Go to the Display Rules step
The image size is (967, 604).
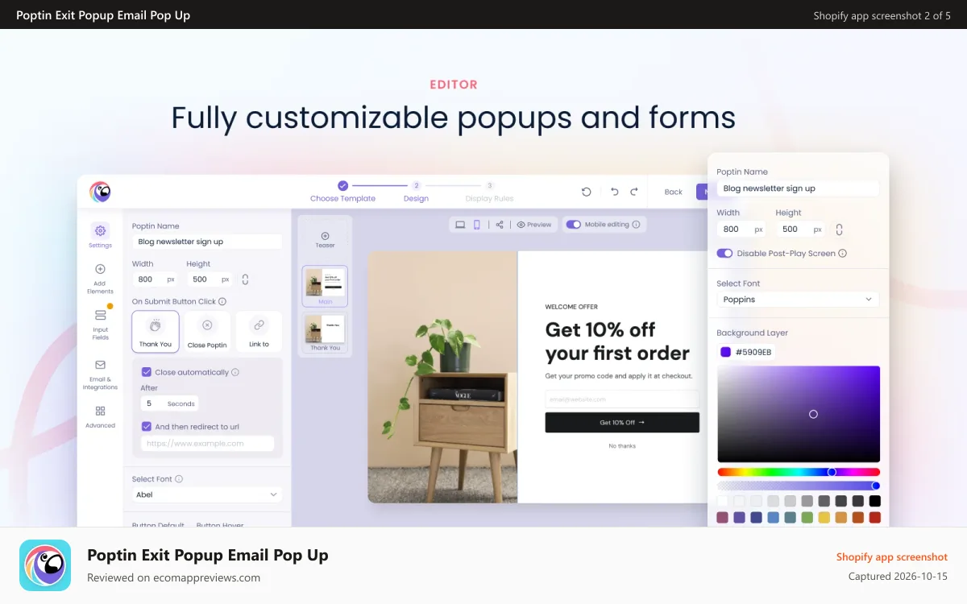click(489, 192)
